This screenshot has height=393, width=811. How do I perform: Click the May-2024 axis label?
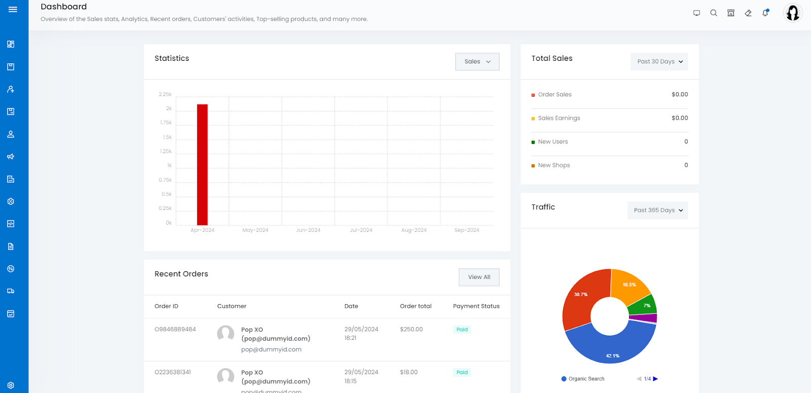255,230
